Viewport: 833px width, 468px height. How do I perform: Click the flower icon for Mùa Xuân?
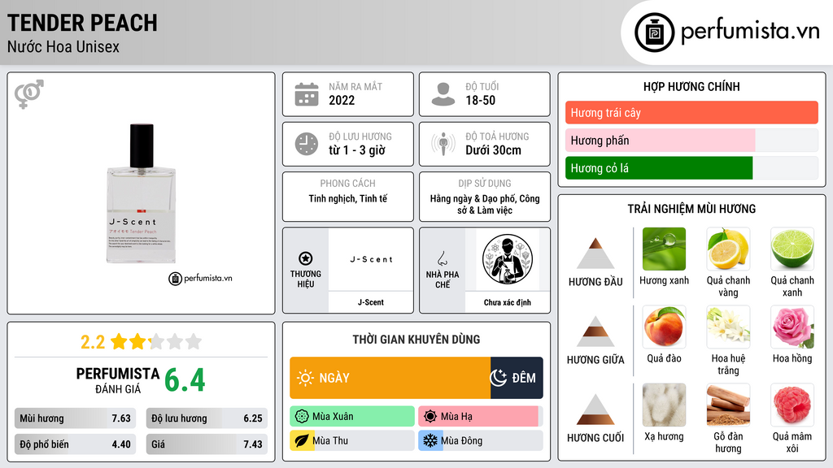pos(302,417)
